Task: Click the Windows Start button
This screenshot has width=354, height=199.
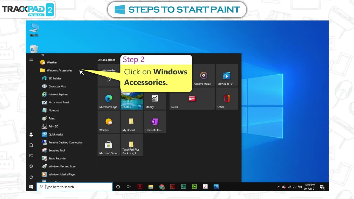Action: click(x=31, y=187)
